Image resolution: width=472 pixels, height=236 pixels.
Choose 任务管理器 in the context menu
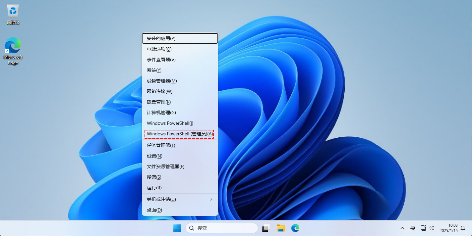pyautogui.click(x=161, y=145)
